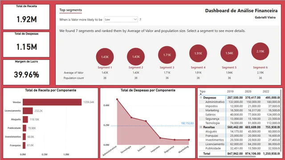Choose the Segment 5 bubble

(x=229, y=53)
